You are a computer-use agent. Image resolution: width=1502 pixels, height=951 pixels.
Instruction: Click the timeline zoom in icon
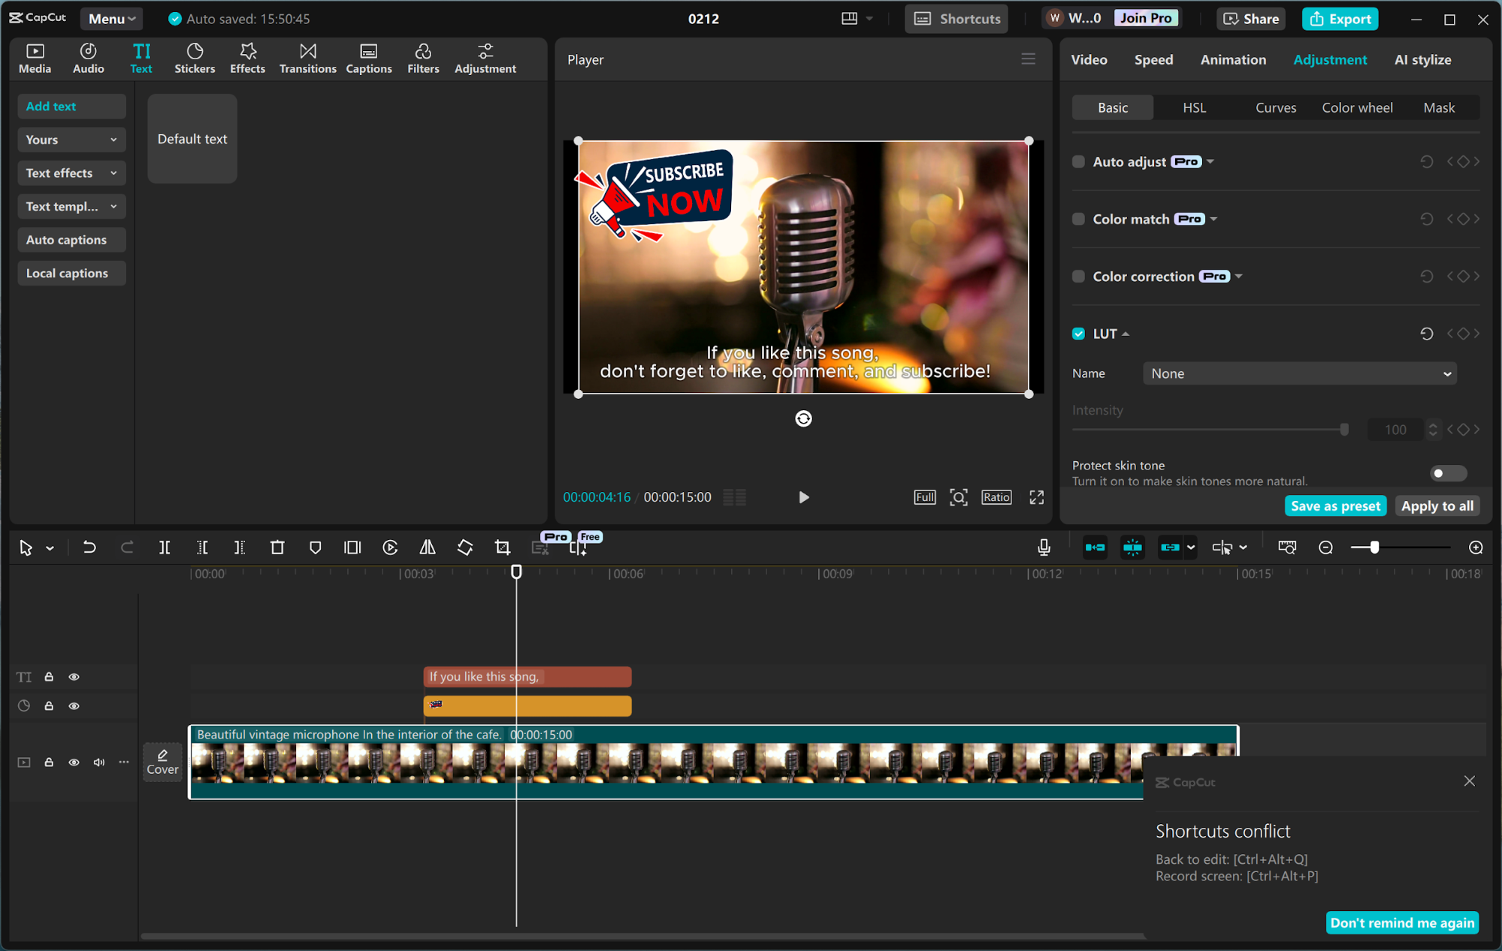pyautogui.click(x=1476, y=548)
